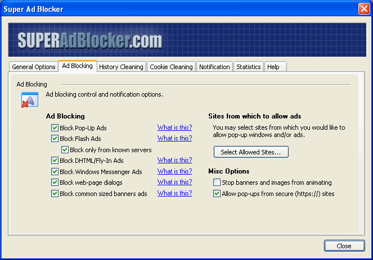Select the Ad Blocking tab
The width and height of the screenshot is (373, 260).
77,66
